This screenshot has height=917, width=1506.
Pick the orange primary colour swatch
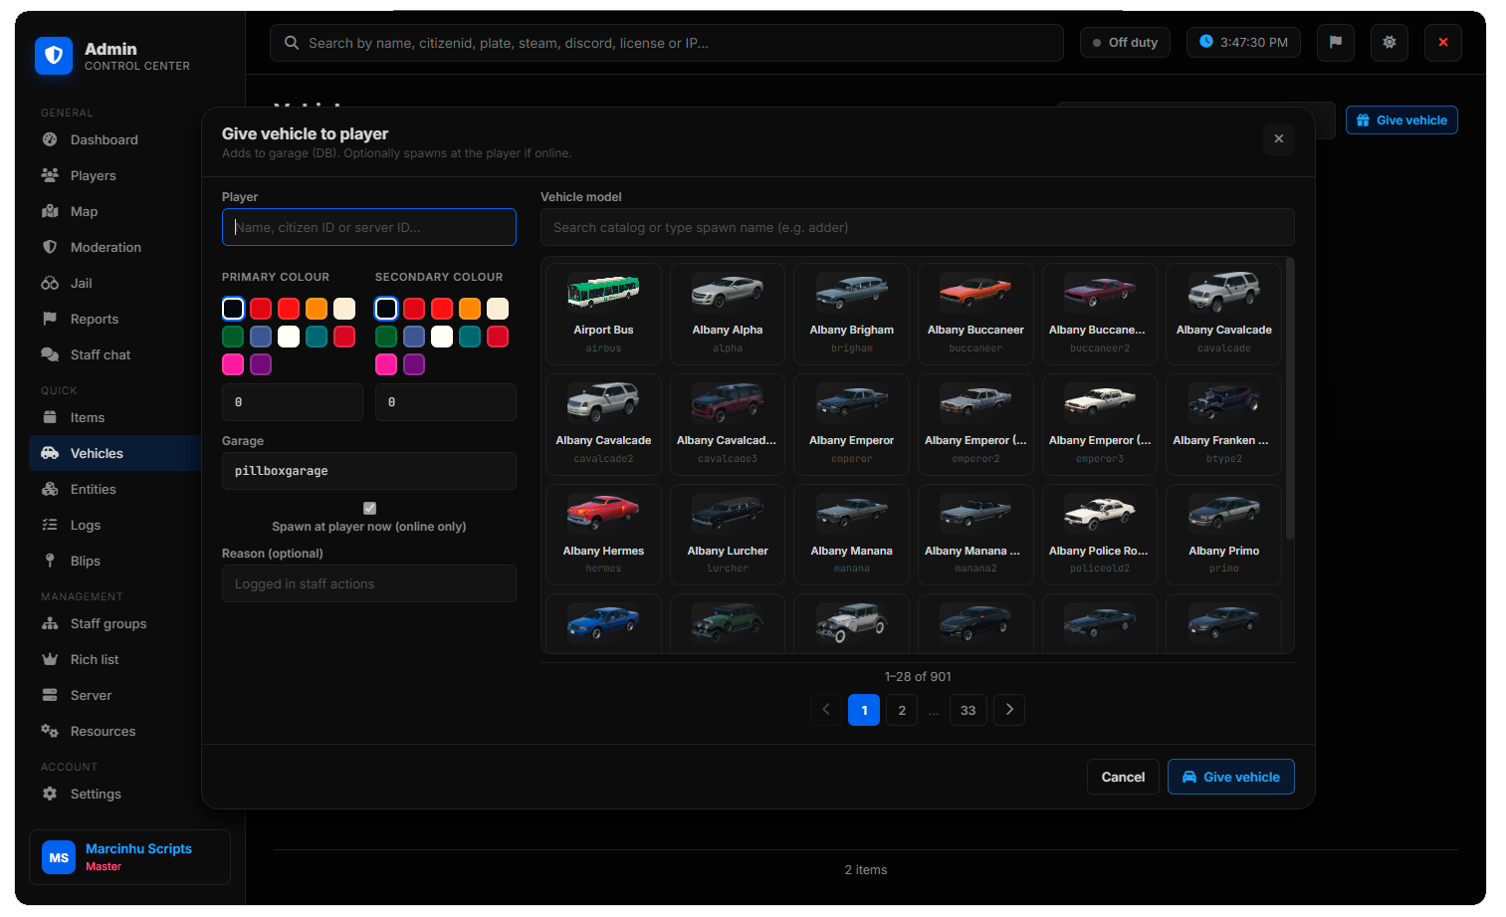[317, 309]
